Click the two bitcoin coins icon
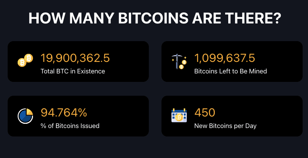This screenshot has width=308, height=158. [25, 60]
